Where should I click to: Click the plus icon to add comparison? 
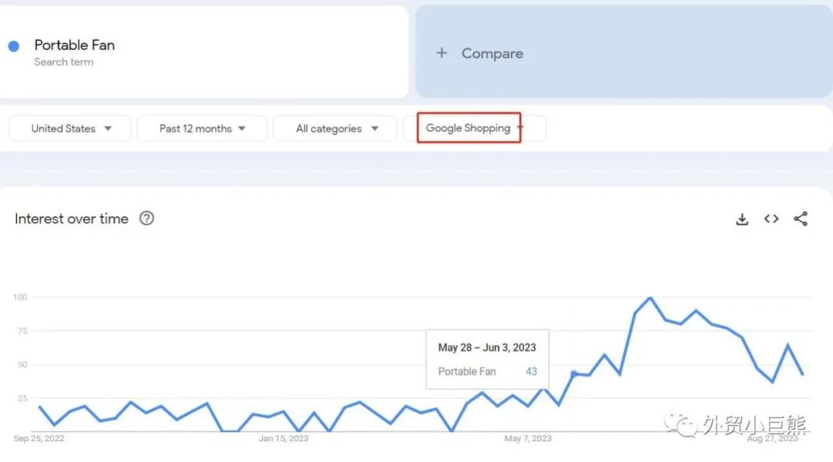pyautogui.click(x=441, y=53)
